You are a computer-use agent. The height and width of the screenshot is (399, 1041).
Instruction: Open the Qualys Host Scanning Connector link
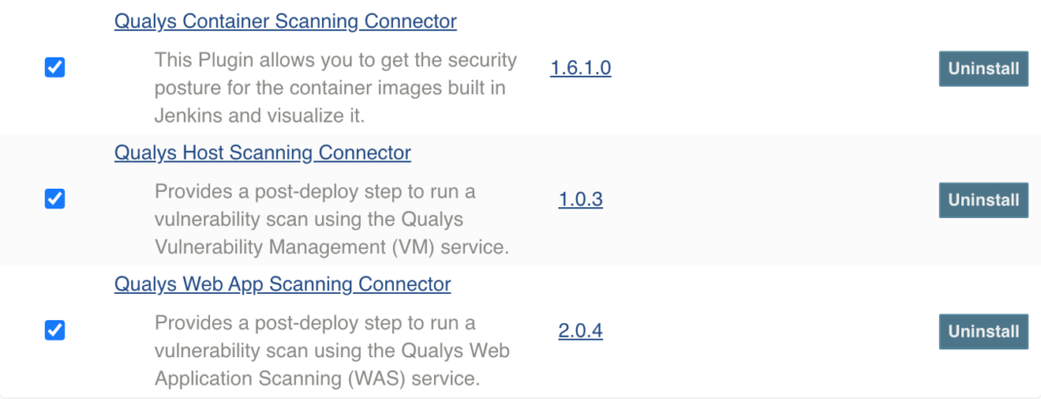pos(263,153)
